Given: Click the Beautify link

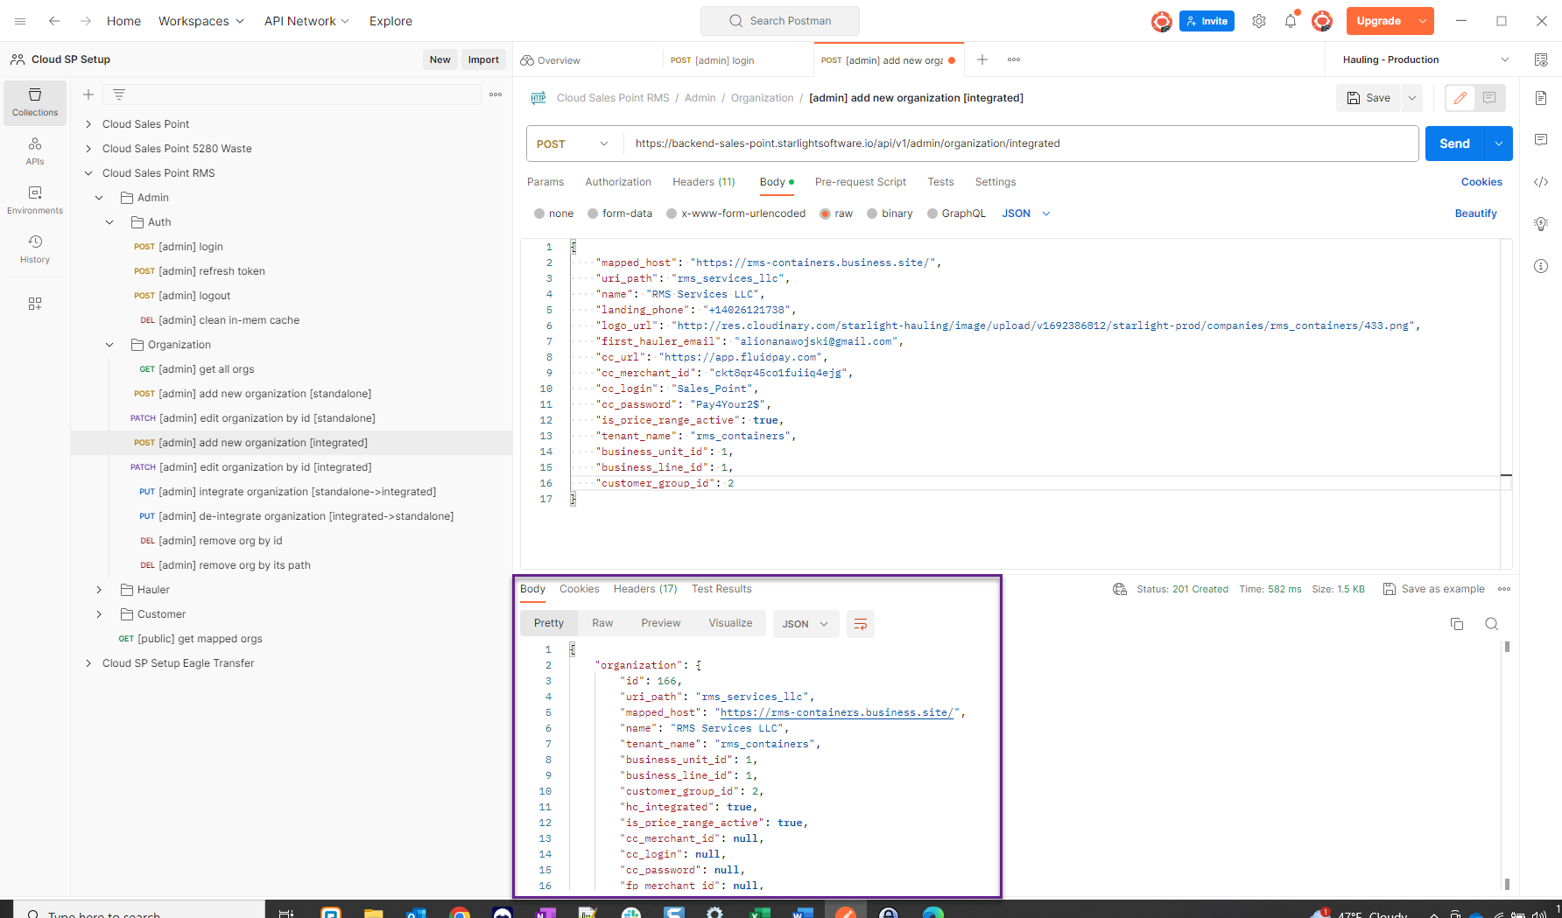Looking at the screenshot, I should click(x=1475, y=214).
